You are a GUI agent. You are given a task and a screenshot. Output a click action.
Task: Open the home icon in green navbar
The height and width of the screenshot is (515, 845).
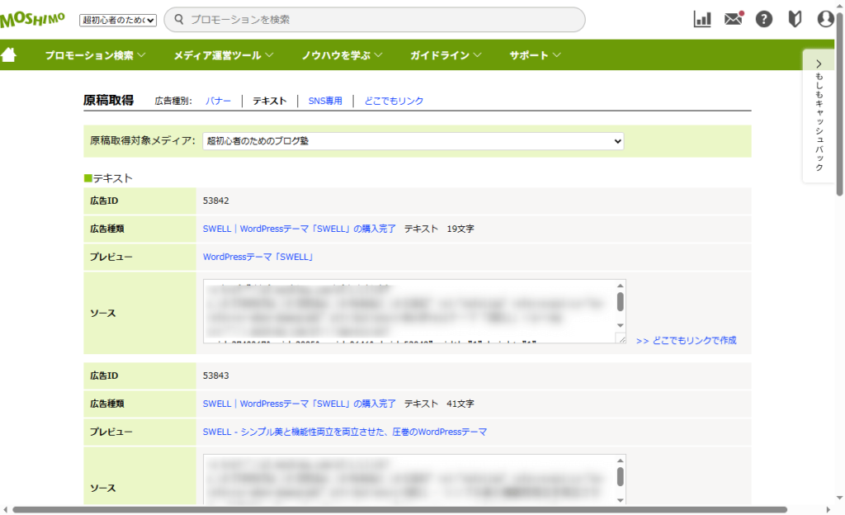pos(8,55)
